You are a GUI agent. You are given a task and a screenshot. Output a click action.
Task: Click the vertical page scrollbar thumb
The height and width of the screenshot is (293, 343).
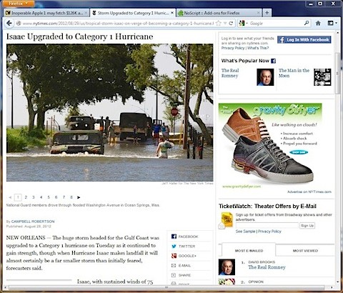tap(337, 74)
